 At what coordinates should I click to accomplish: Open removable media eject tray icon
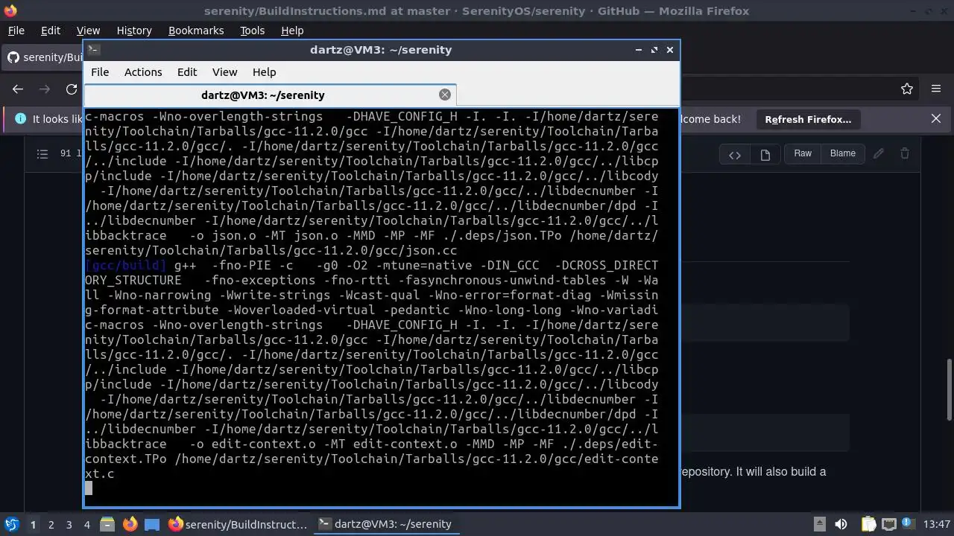pyautogui.click(x=819, y=524)
